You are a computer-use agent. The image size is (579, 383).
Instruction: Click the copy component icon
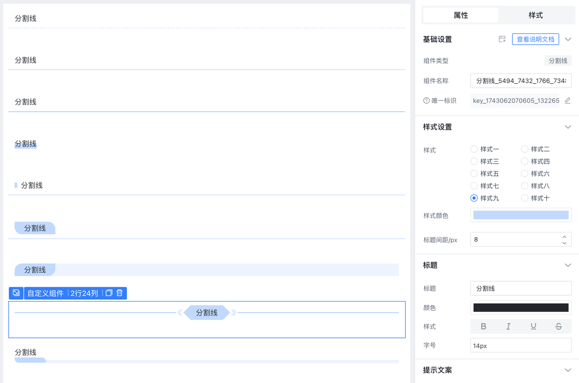click(x=109, y=293)
